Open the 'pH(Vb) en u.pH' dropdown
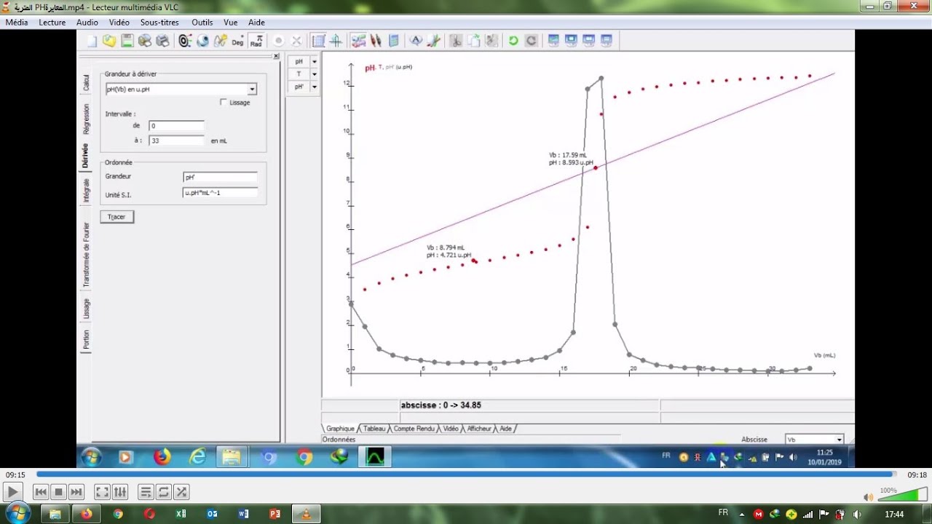932x524 pixels. 252,90
